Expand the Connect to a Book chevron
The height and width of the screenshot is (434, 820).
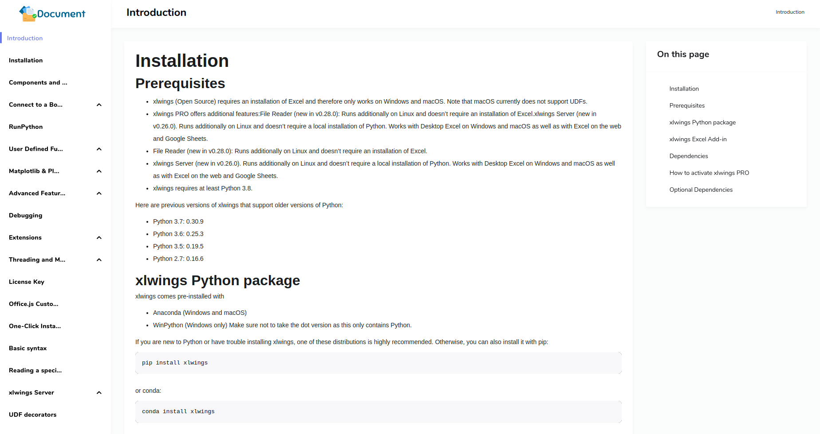(99, 105)
